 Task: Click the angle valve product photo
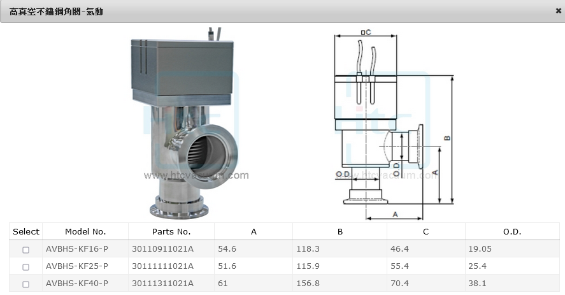click(x=189, y=123)
